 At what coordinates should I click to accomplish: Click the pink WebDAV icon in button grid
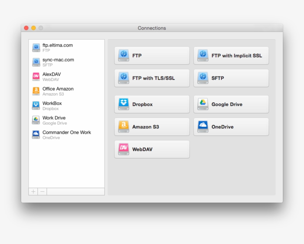(x=124, y=149)
